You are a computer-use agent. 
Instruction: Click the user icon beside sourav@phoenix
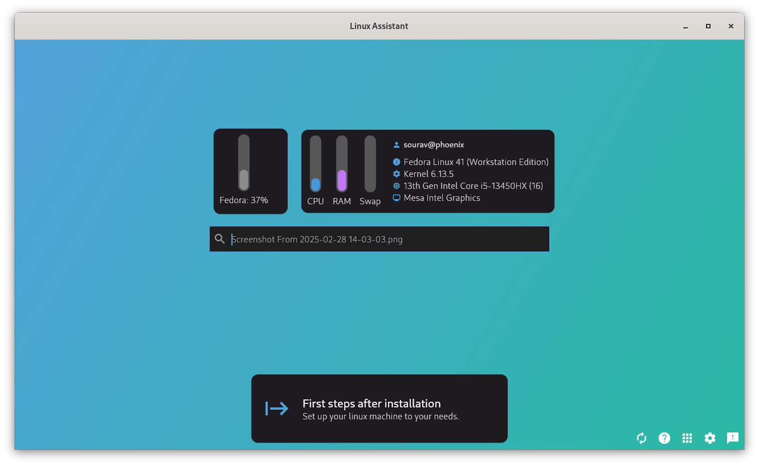click(396, 144)
